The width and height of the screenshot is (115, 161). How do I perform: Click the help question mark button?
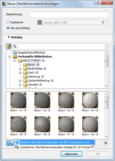pos(98,2)
